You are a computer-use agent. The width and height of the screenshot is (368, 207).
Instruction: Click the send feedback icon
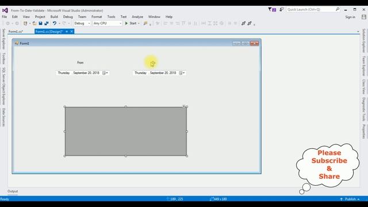tap(282, 9)
